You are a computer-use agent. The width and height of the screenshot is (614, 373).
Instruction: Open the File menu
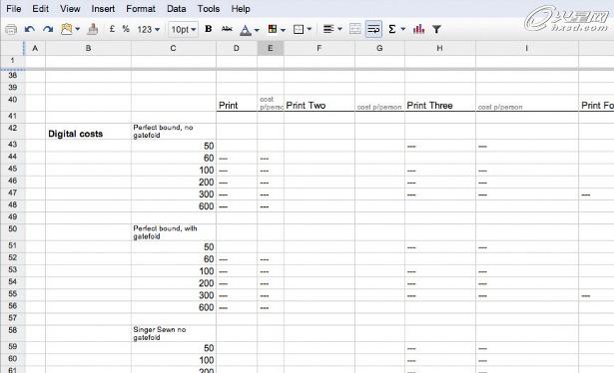[14, 9]
